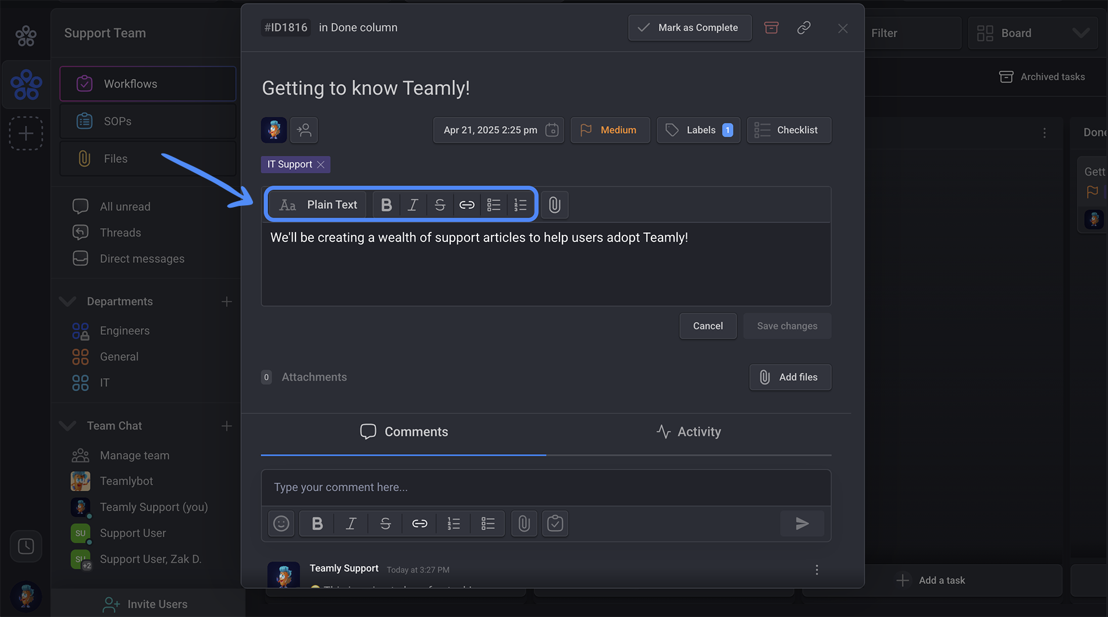Screen dimensions: 1108x617
Task: Open SOPs in the sidebar
Action: [x=148, y=121]
